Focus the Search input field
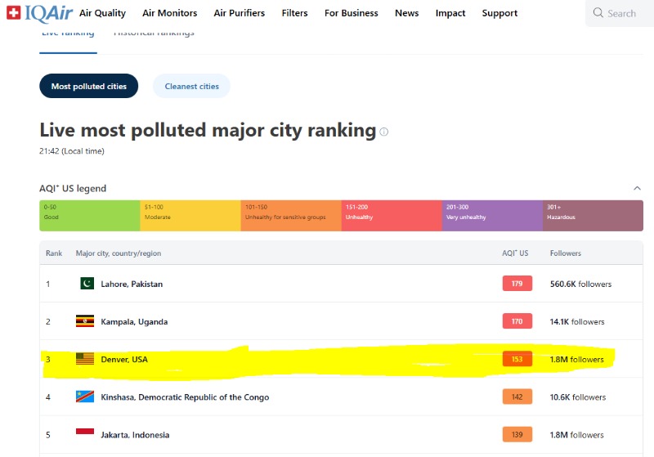654x457 pixels. [625, 13]
